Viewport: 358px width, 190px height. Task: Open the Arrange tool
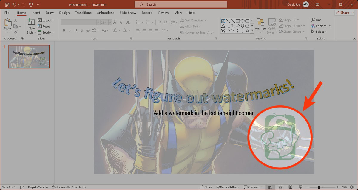[260, 25]
